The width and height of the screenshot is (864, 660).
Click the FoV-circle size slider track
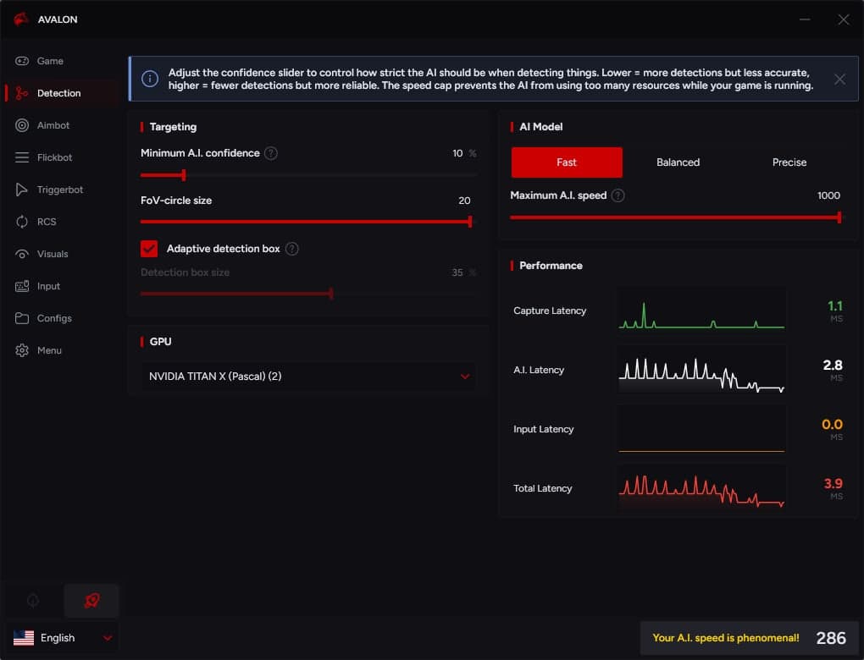pos(306,222)
